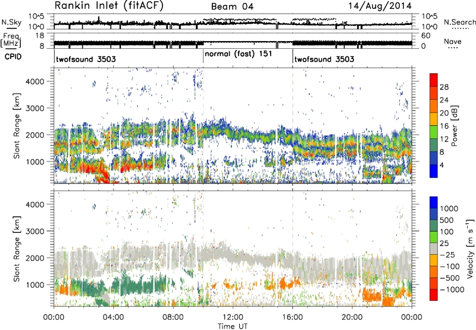
Task: Pick the orange 20–24 dB power swatch
Action: [434, 106]
